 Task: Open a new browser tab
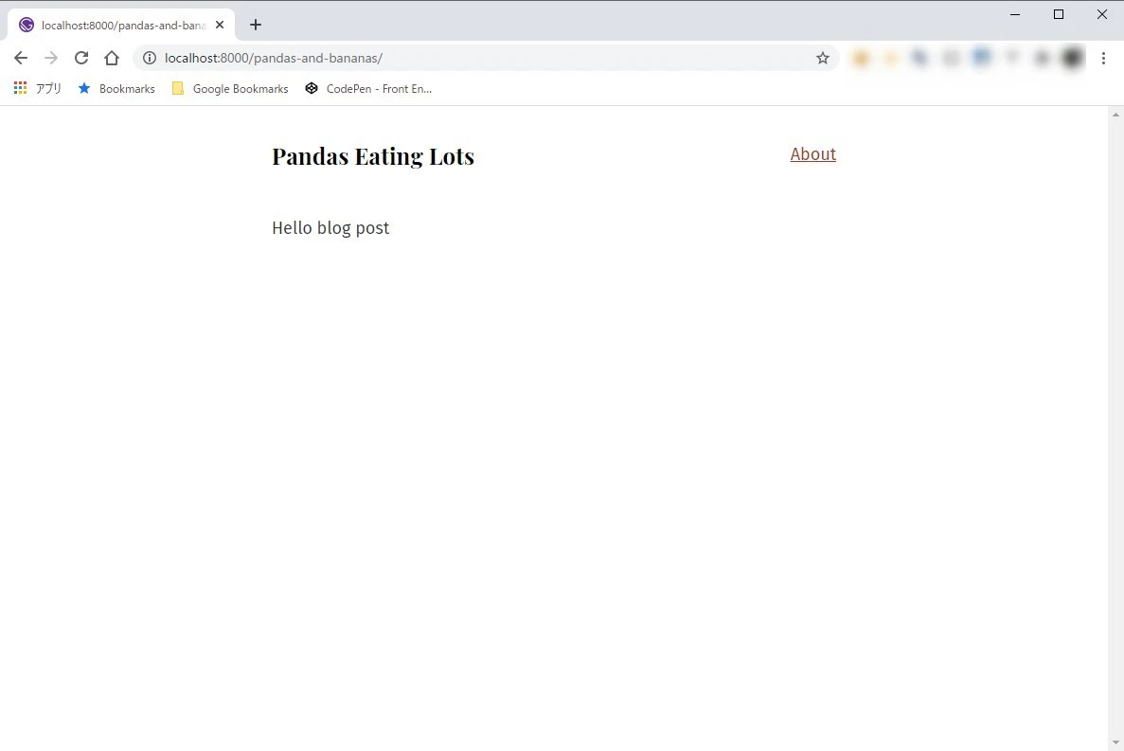pyautogui.click(x=255, y=25)
